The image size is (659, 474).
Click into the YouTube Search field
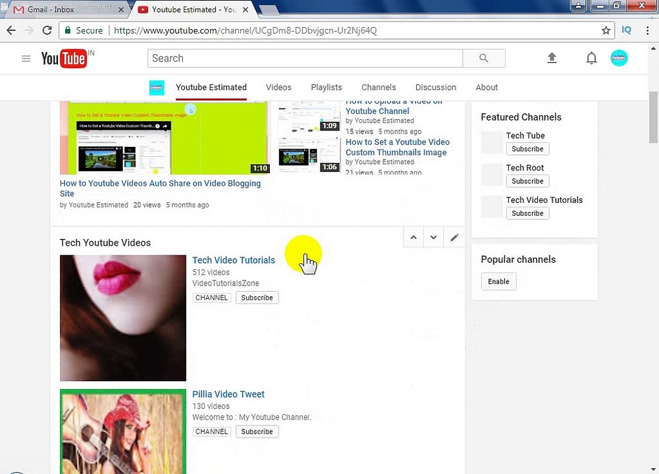point(305,58)
